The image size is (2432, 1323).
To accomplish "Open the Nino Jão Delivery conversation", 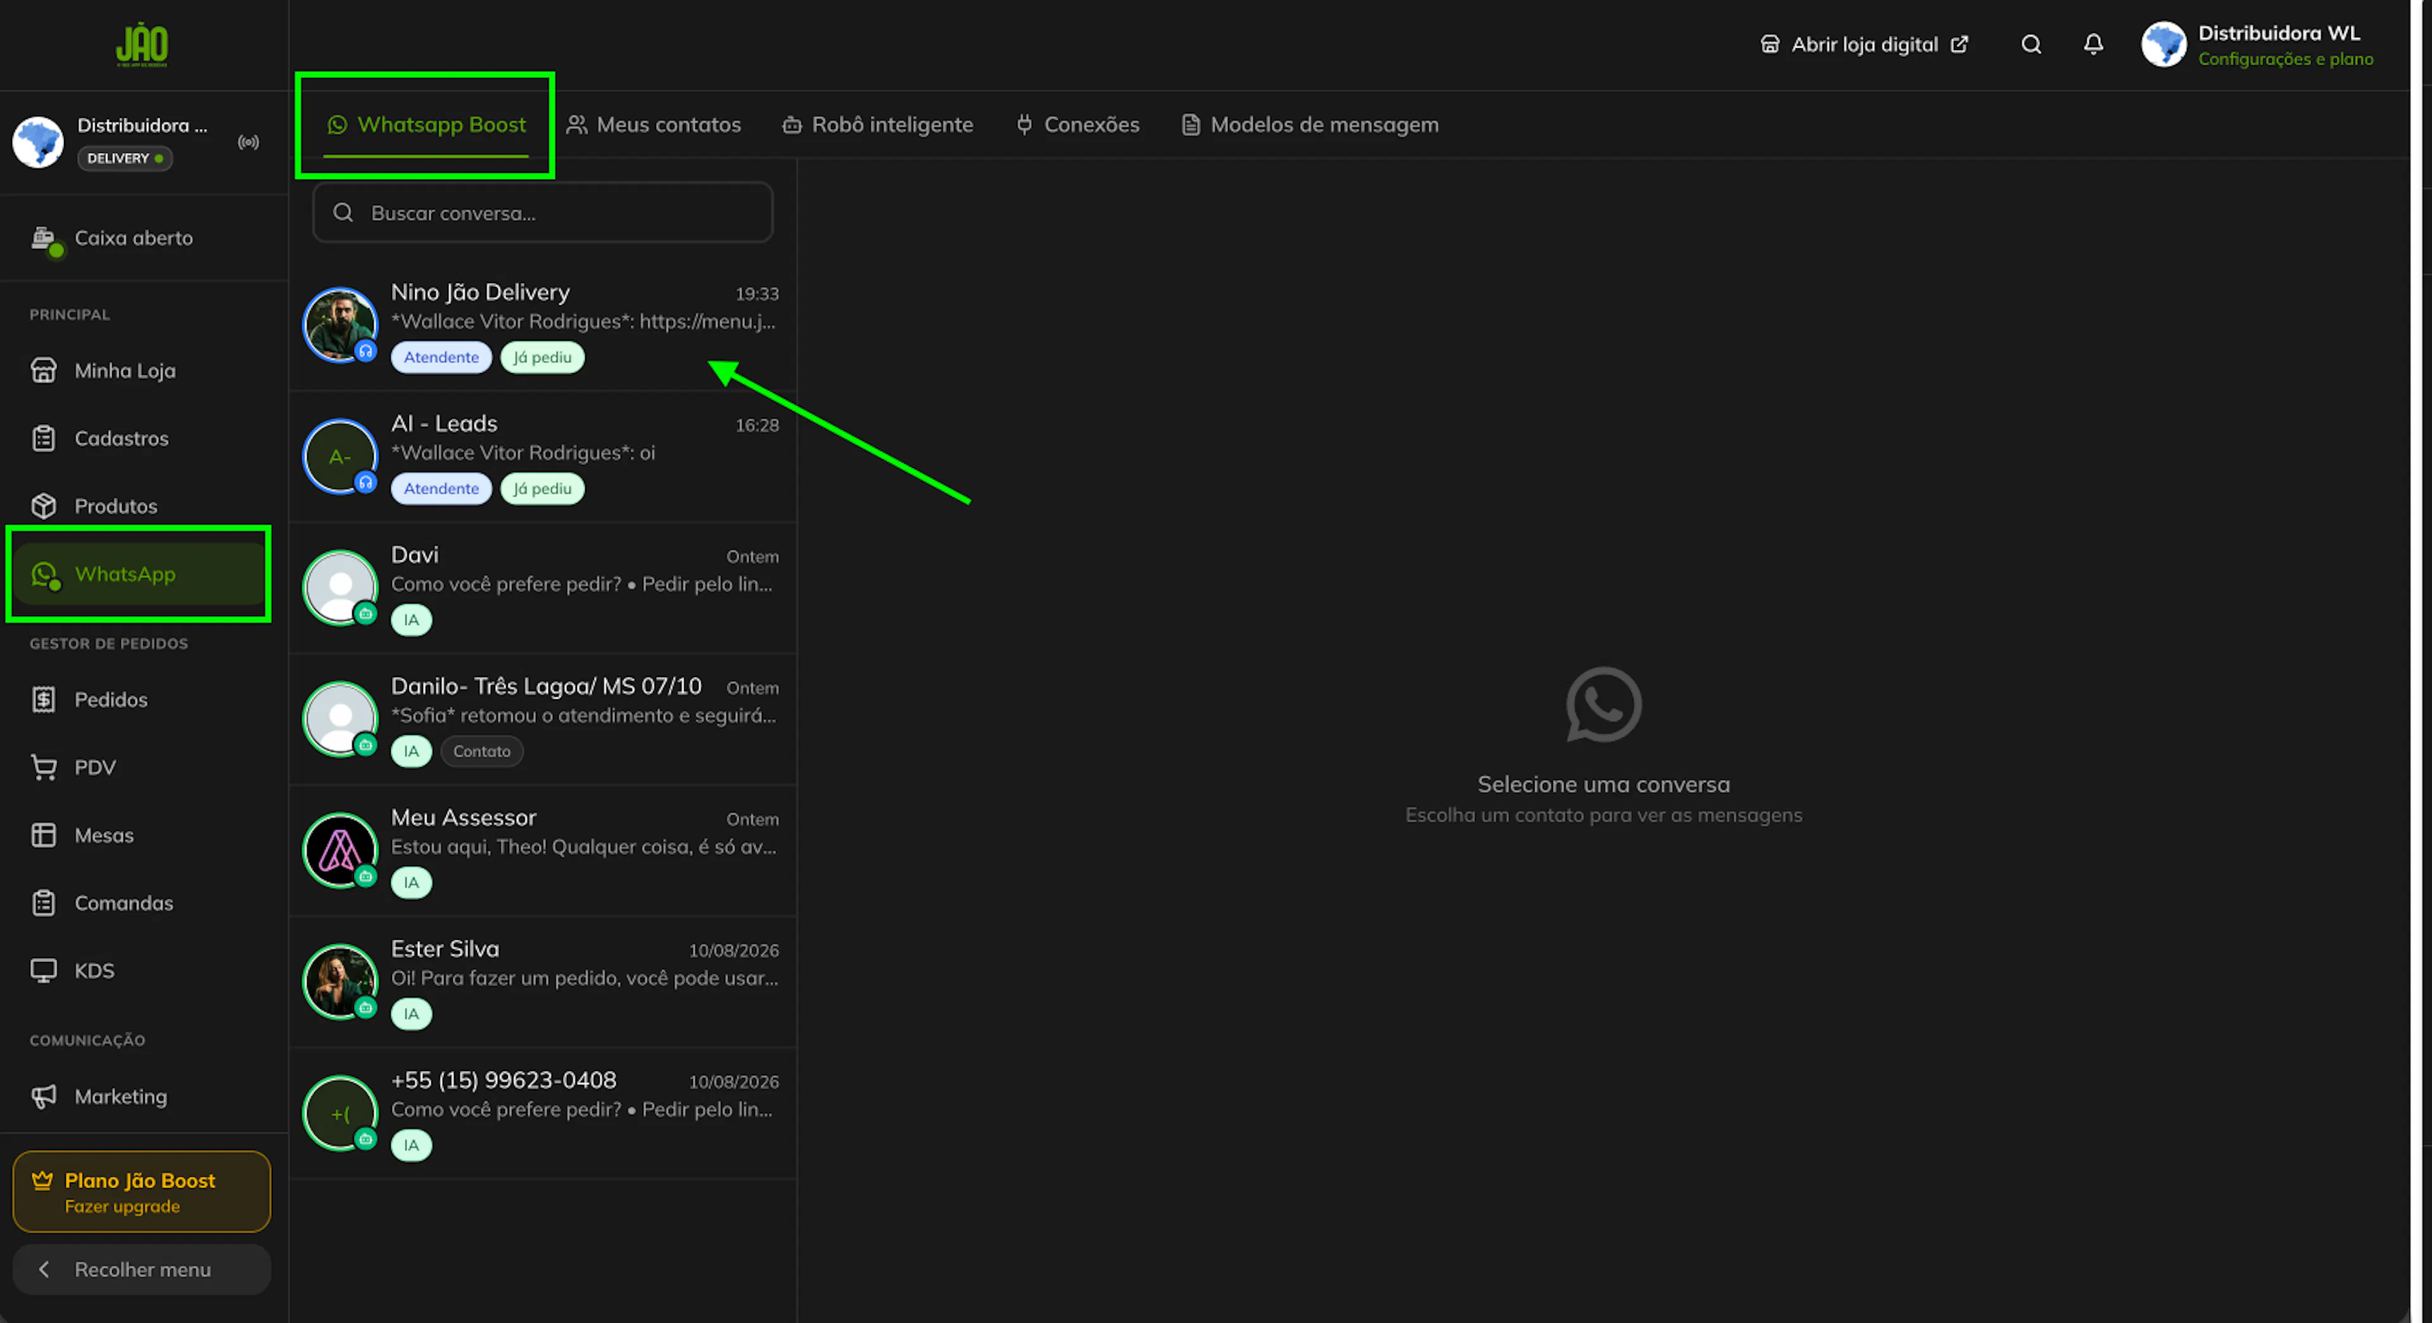I will [x=543, y=326].
